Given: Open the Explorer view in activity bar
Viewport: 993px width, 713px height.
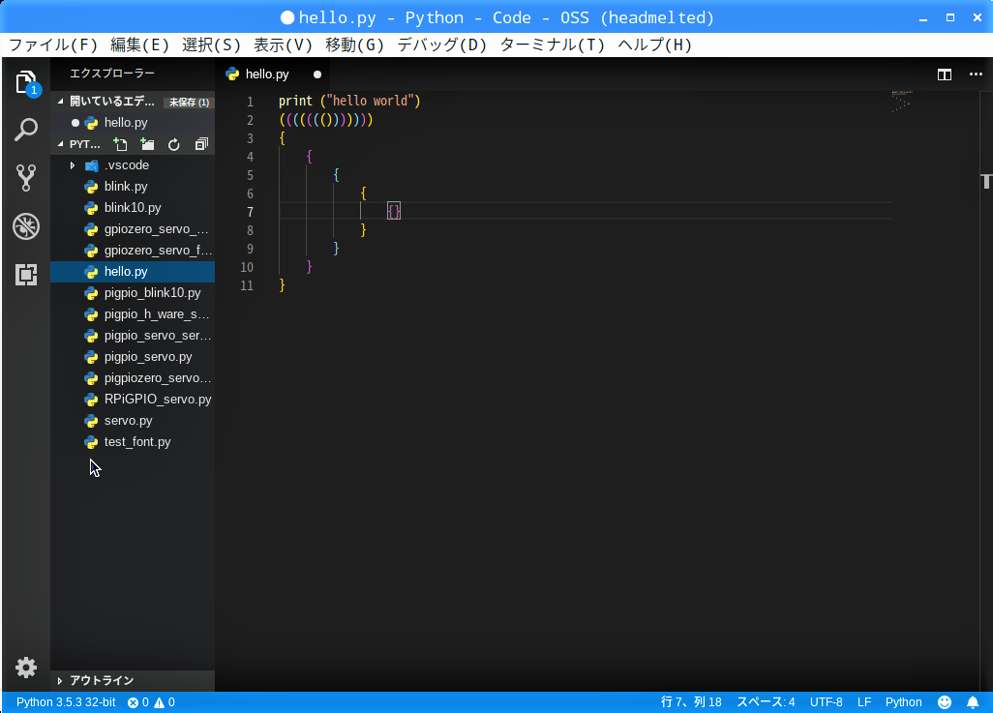Looking at the screenshot, I should coord(26,83).
